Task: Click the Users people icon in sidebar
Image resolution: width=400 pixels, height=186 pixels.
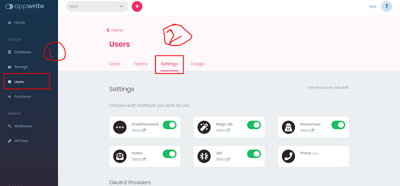Action: [9, 82]
